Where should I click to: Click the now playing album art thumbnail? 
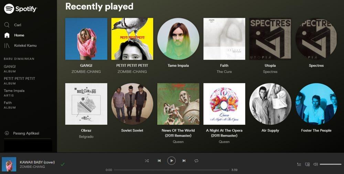pos(9,164)
